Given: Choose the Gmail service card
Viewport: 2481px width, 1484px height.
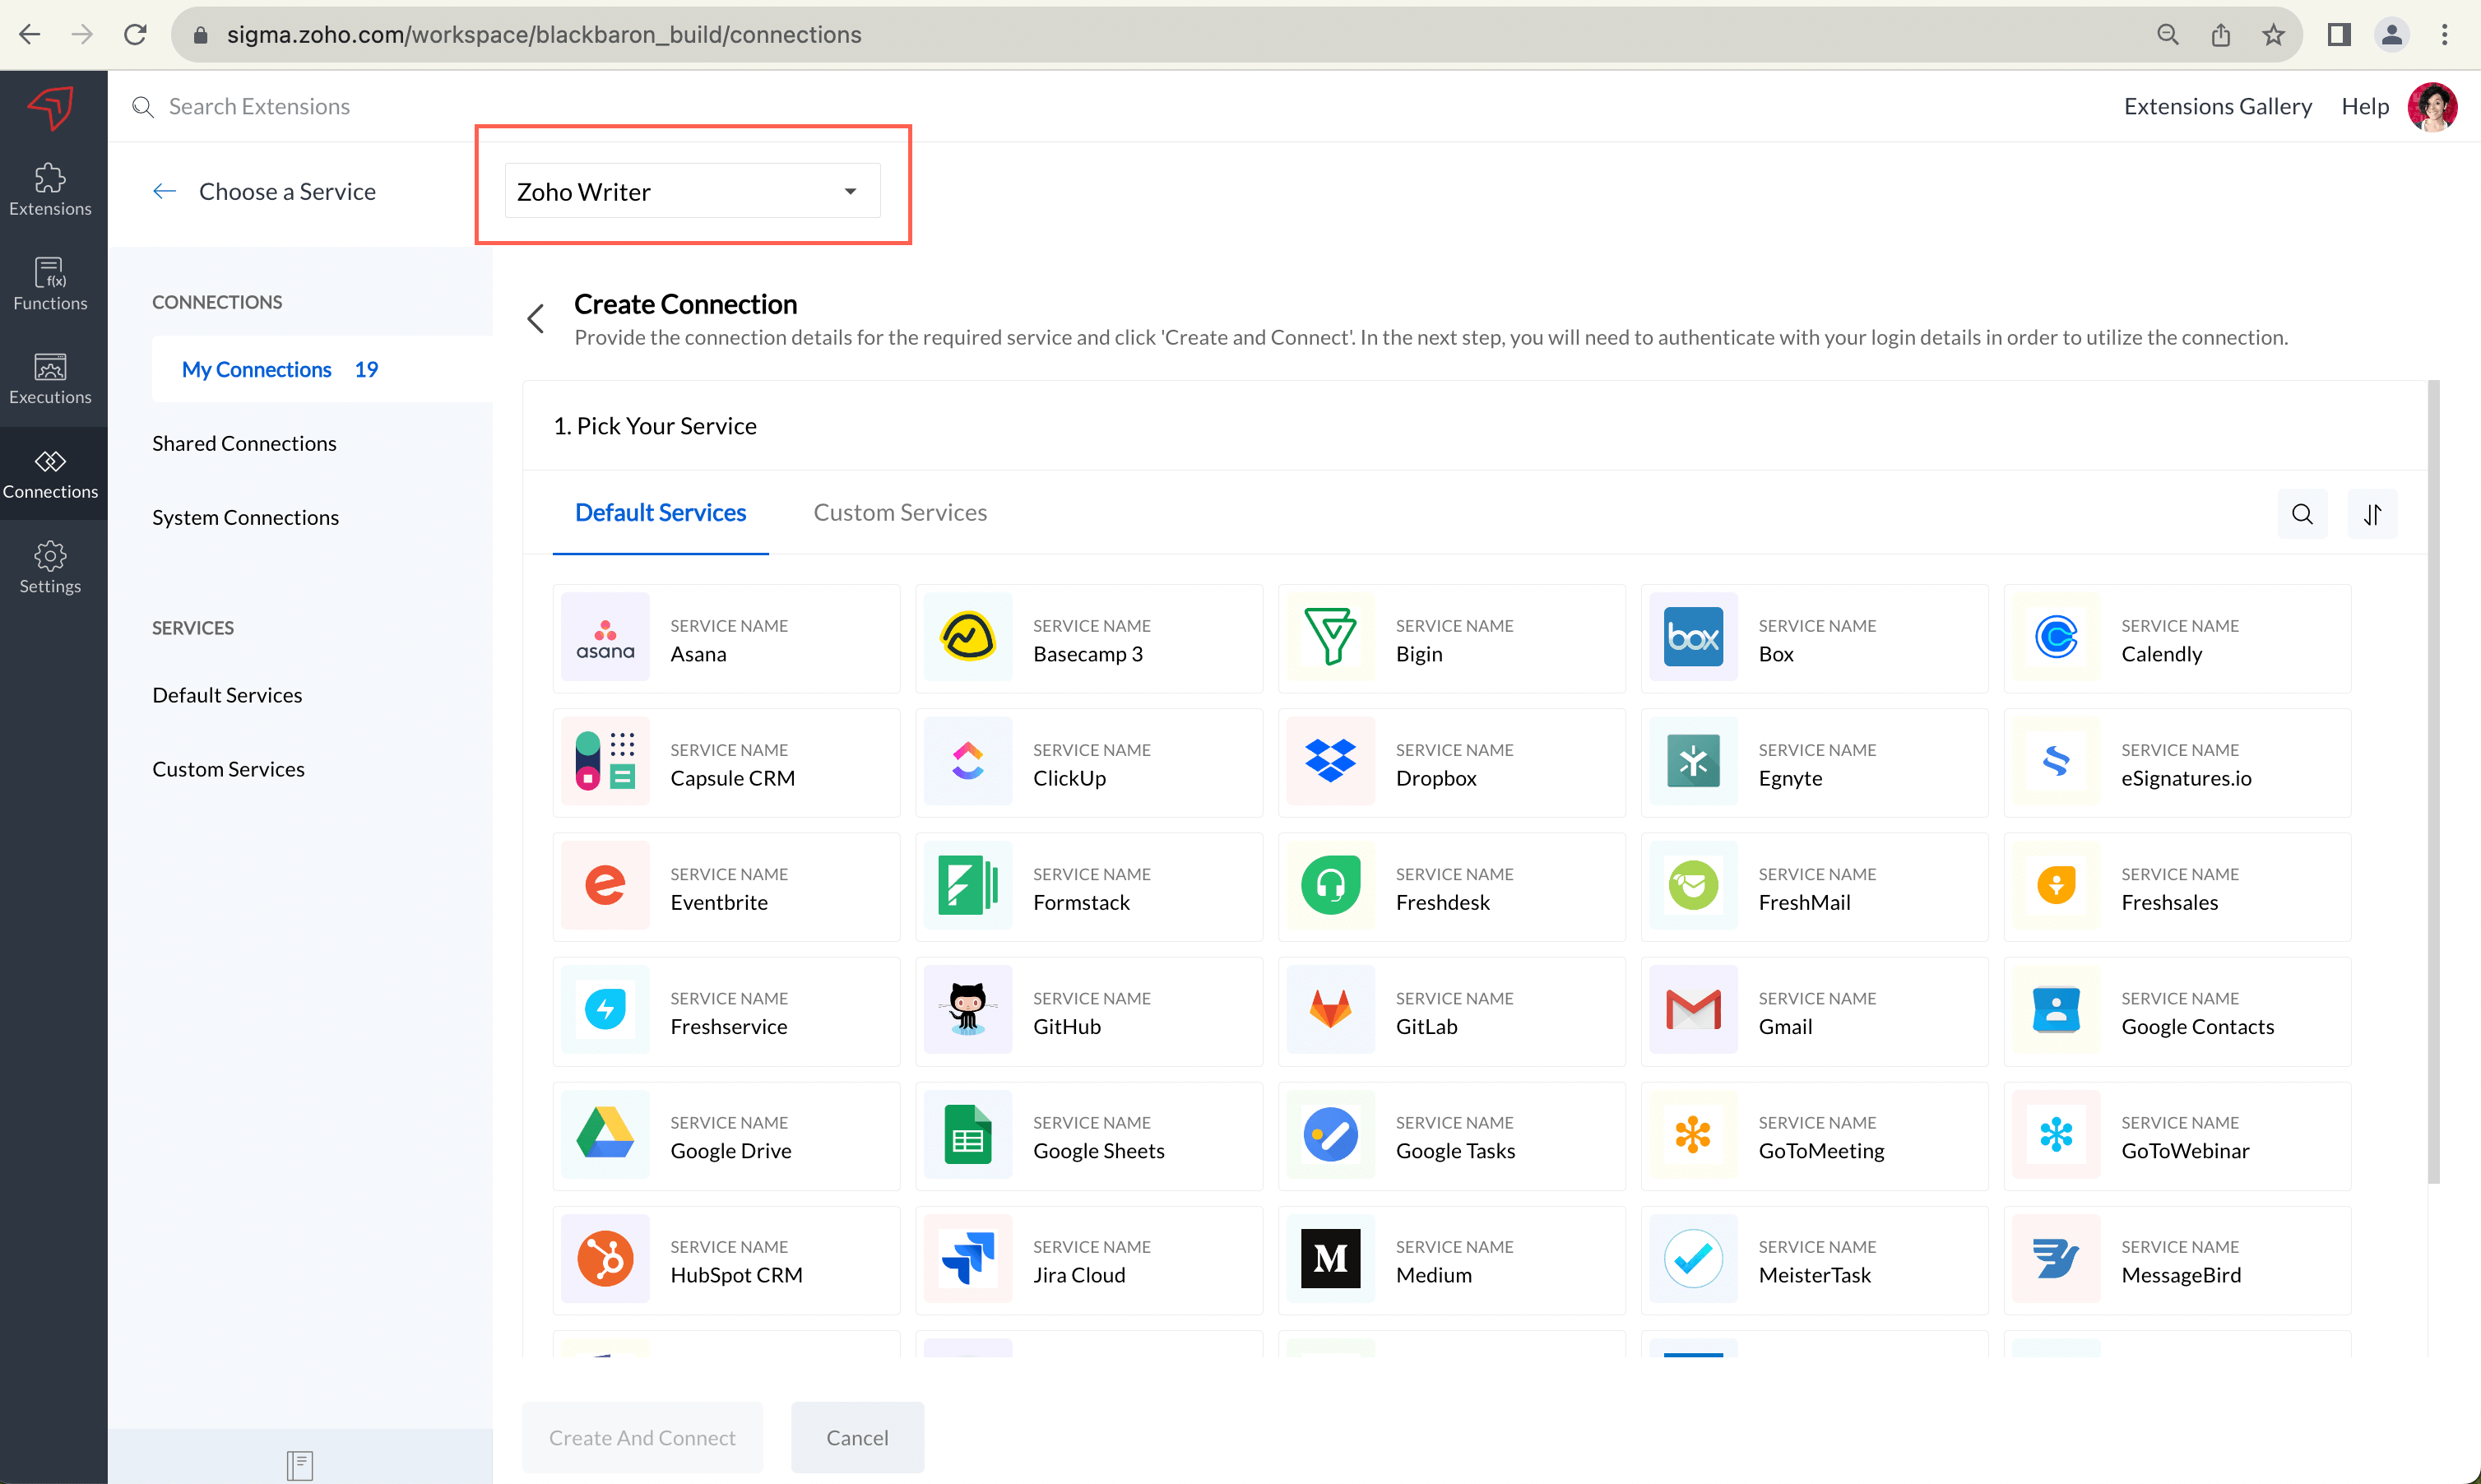Looking at the screenshot, I should tap(1813, 1012).
